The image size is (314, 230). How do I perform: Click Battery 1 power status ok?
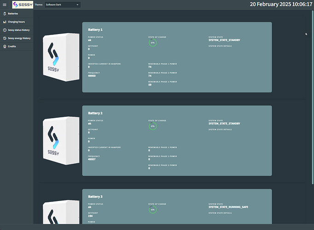click(x=89, y=40)
